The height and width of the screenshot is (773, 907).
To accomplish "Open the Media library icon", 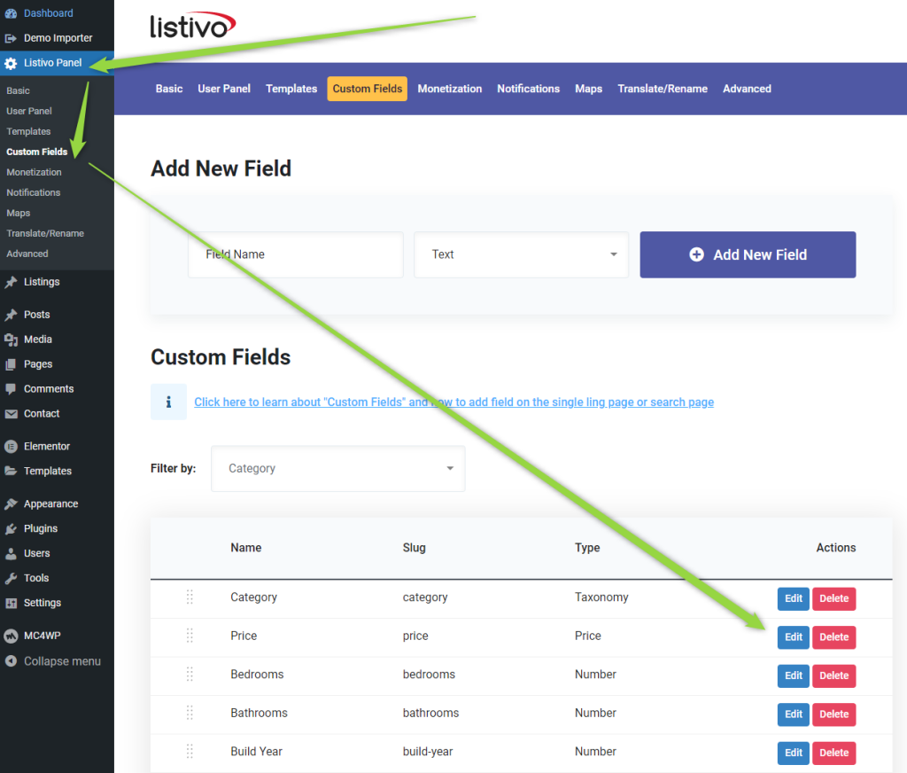I will tap(10, 339).
